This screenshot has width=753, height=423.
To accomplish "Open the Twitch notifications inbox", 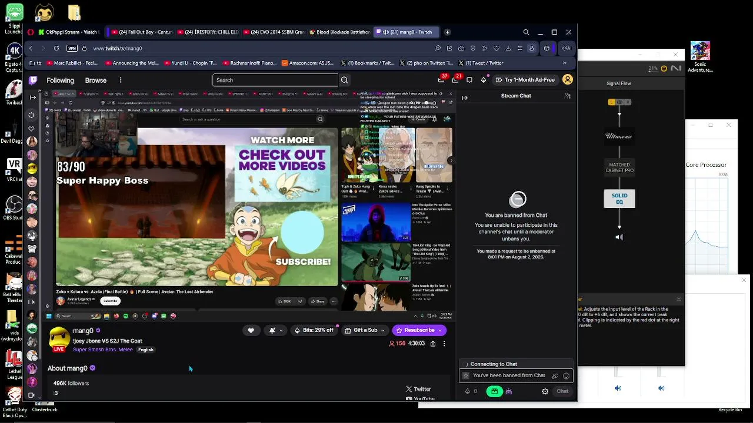I will 456,79.
